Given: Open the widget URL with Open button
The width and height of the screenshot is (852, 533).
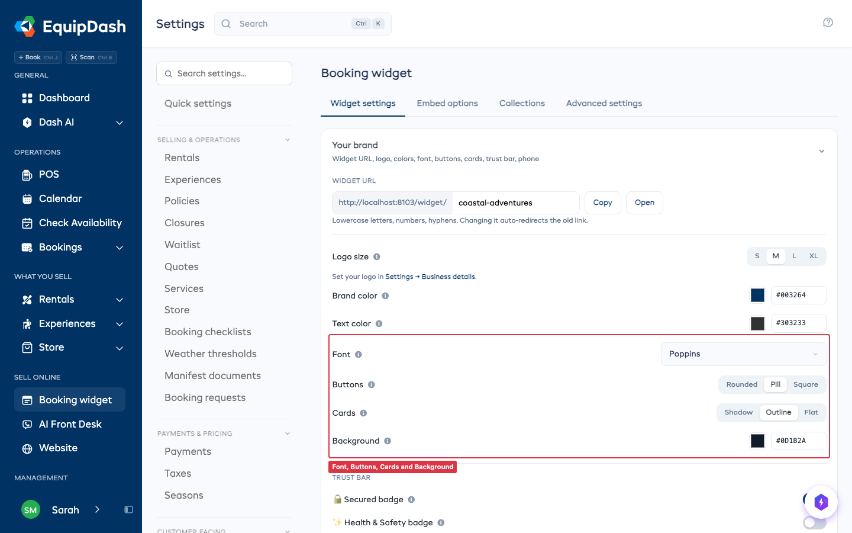Looking at the screenshot, I should (x=645, y=203).
